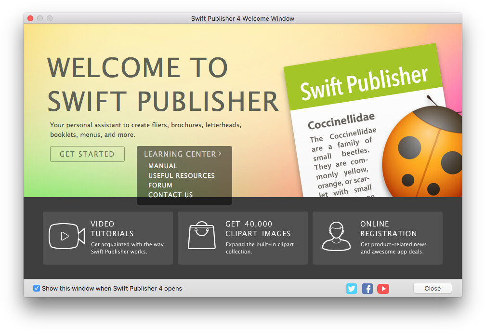Open Manual from the Learning Center

coord(163,166)
